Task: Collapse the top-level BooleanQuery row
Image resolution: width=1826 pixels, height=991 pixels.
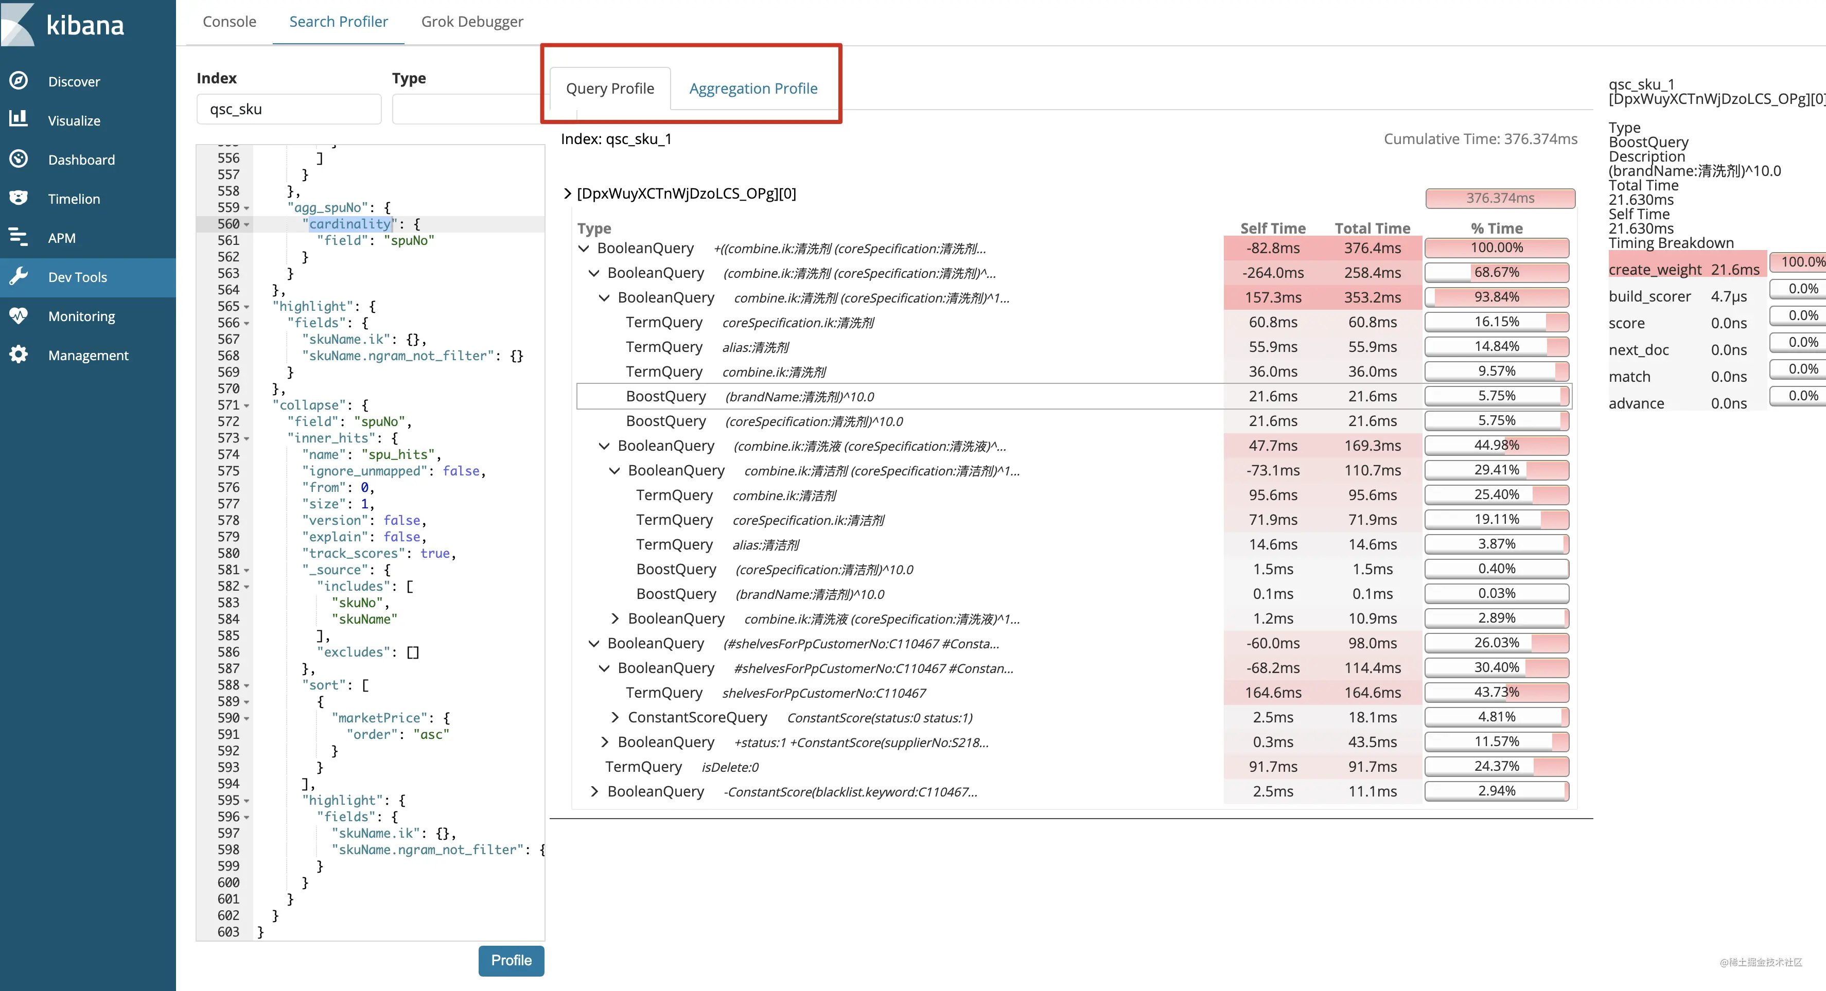Action: coord(584,248)
